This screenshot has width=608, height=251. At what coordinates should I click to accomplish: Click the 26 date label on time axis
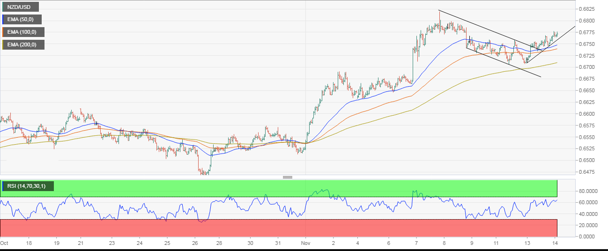pyautogui.click(x=196, y=244)
